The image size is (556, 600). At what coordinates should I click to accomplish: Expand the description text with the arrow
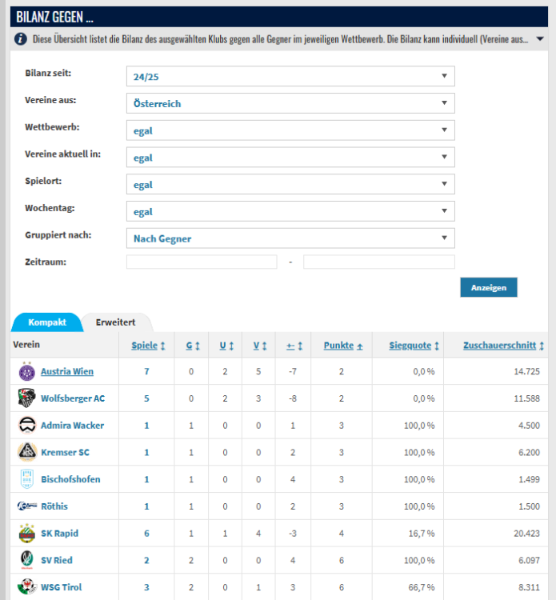(540, 39)
